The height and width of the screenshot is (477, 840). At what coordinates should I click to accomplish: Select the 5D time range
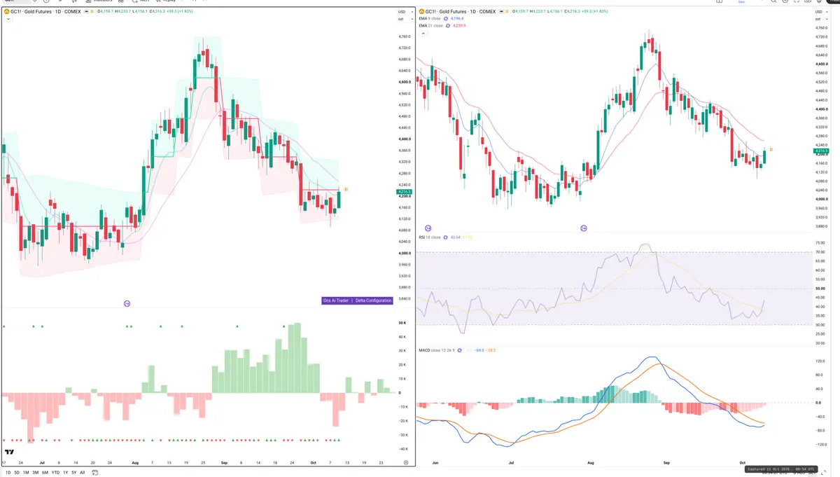[x=17, y=473]
